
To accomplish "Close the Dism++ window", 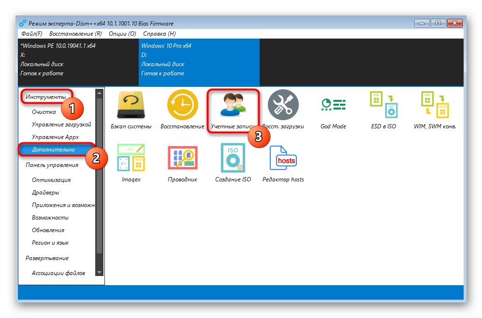I will 455,23.
